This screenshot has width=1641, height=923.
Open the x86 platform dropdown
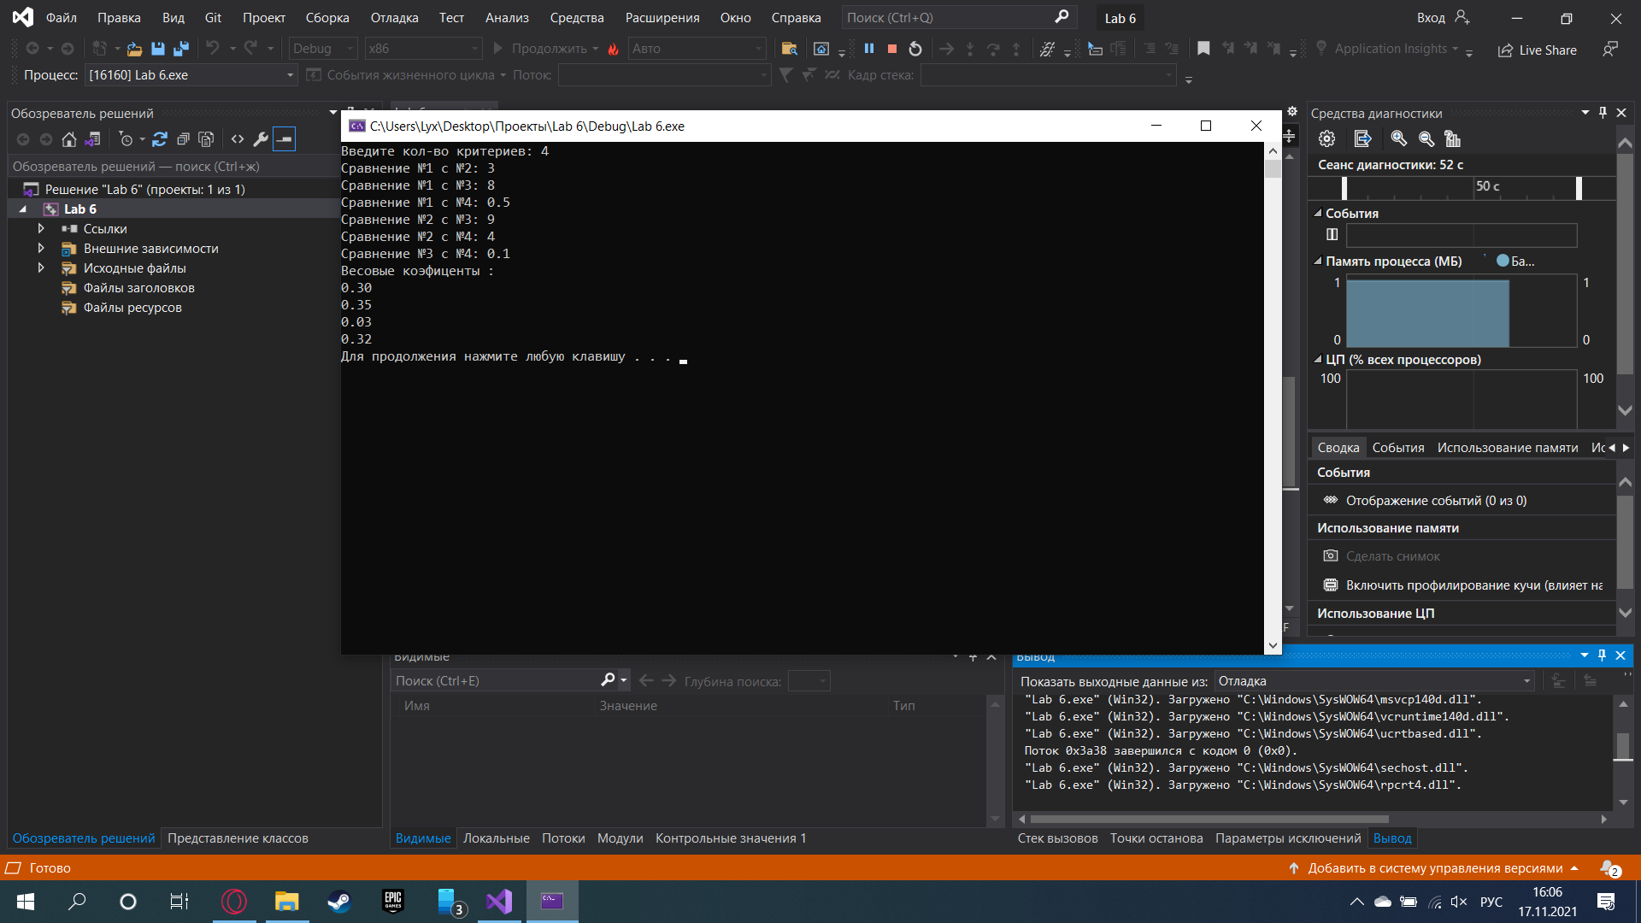(423, 49)
